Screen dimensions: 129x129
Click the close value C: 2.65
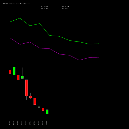click(45, 7)
